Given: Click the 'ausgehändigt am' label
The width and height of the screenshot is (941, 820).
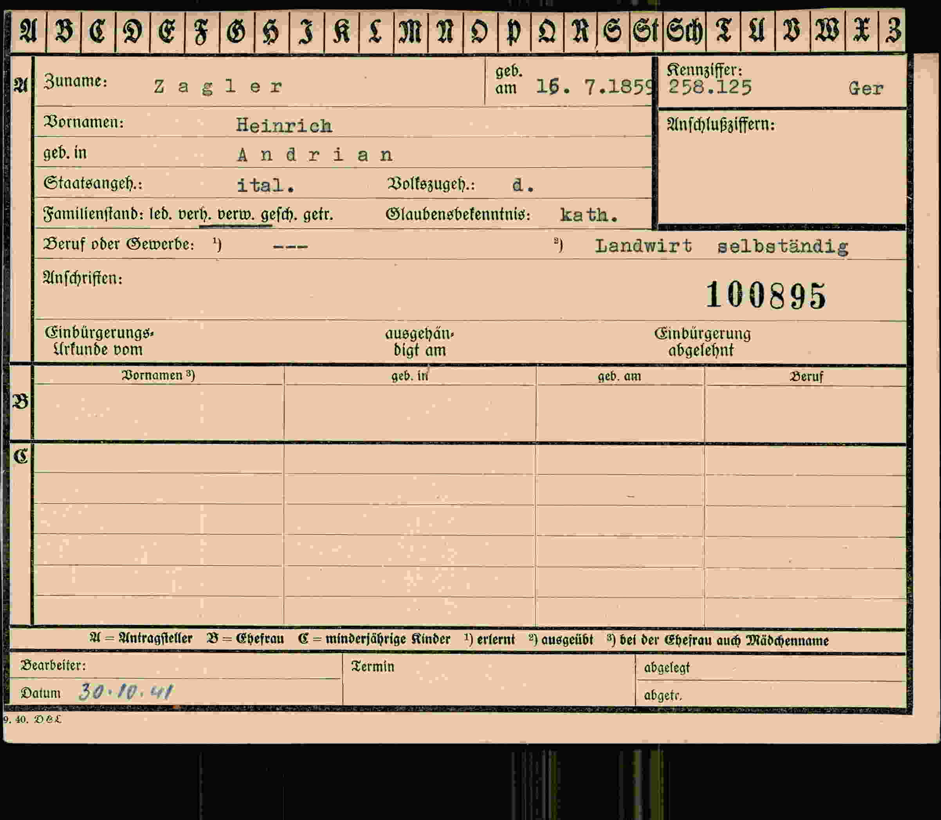Looking at the screenshot, I should tap(419, 342).
